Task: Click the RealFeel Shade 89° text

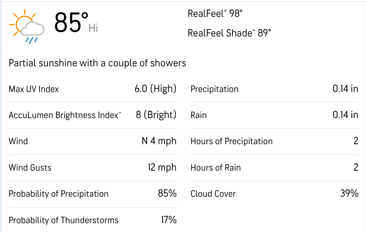Action: [x=229, y=33]
